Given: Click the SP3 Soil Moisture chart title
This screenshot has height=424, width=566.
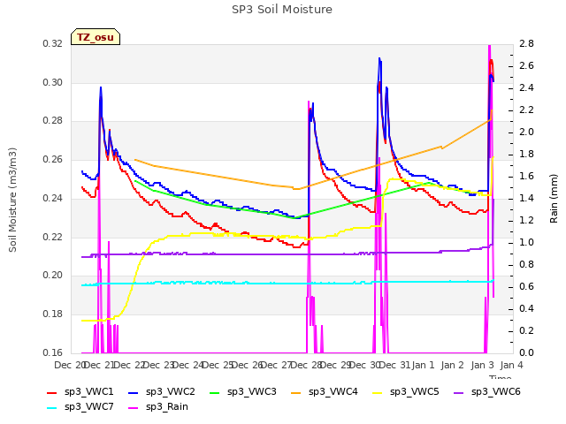Looking at the screenshot, I should coord(282,10).
